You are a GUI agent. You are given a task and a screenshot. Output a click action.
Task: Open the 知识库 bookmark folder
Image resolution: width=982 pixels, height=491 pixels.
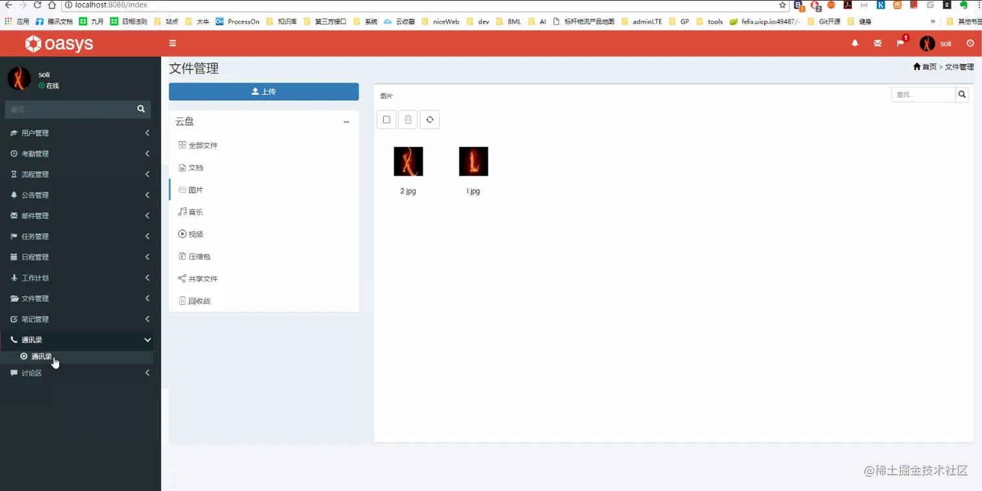pos(281,21)
